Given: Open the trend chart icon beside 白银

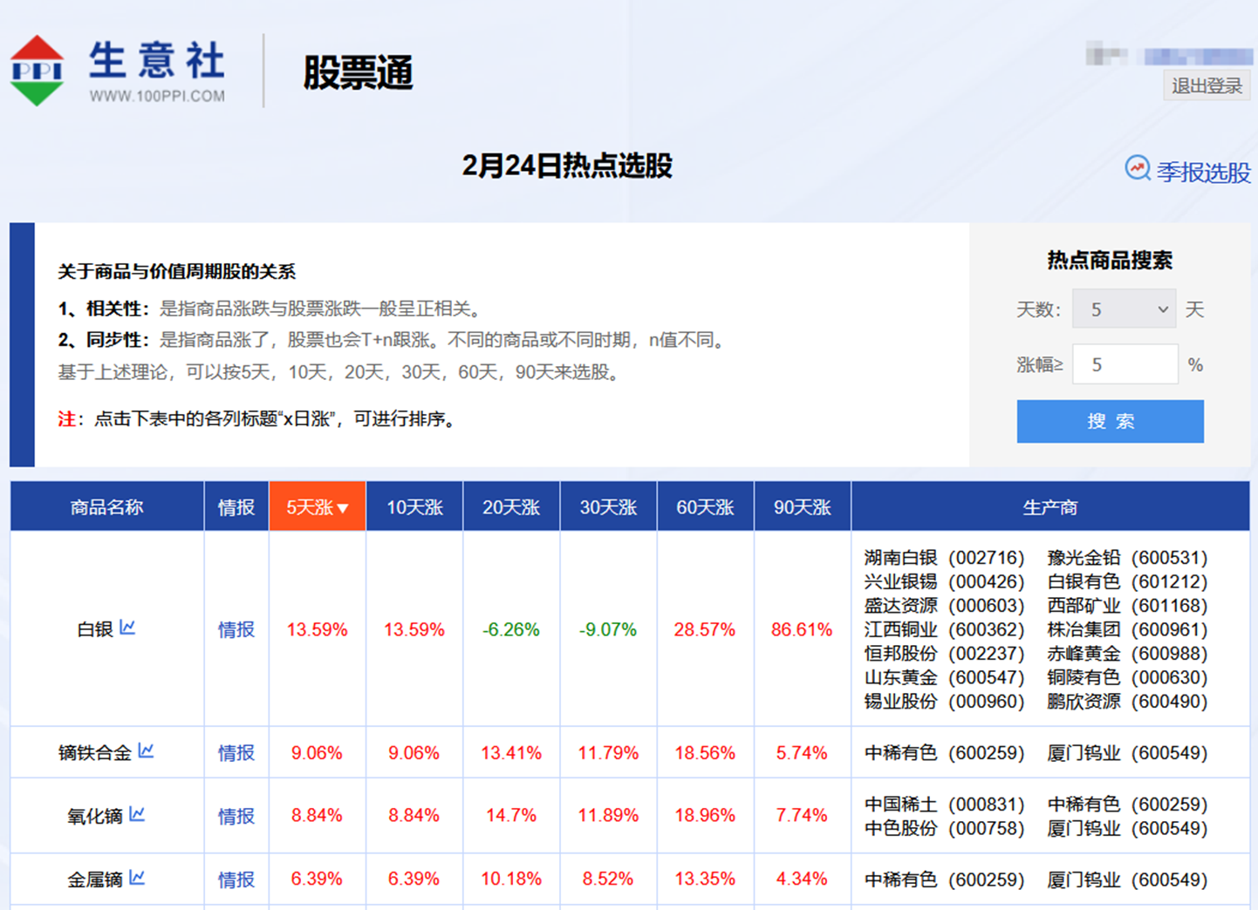Looking at the screenshot, I should (x=129, y=627).
